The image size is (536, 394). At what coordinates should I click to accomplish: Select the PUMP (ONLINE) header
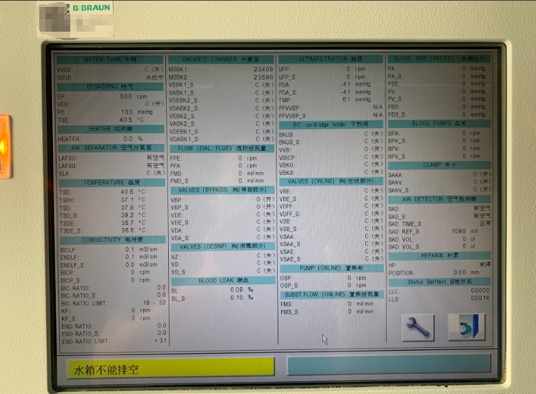click(x=331, y=268)
